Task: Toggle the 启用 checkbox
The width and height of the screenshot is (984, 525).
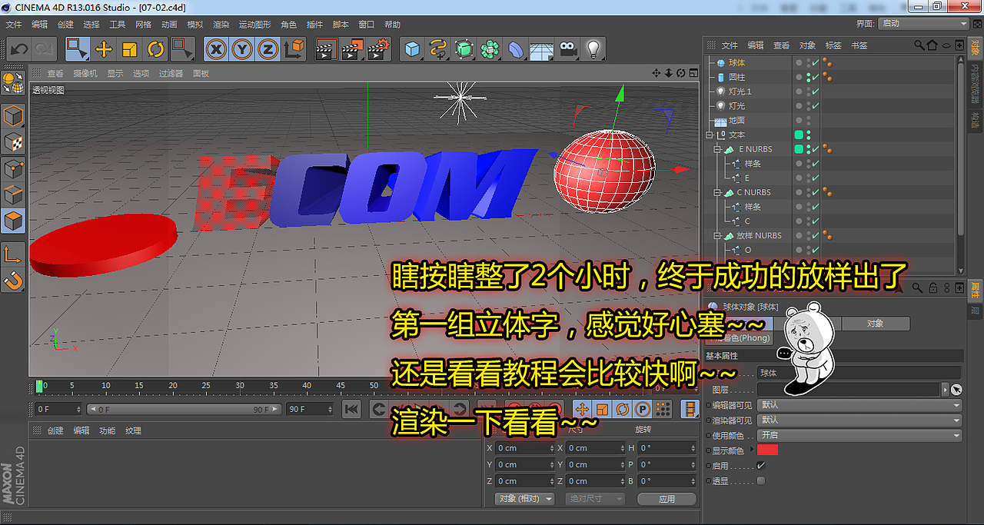Action: click(761, 466)
